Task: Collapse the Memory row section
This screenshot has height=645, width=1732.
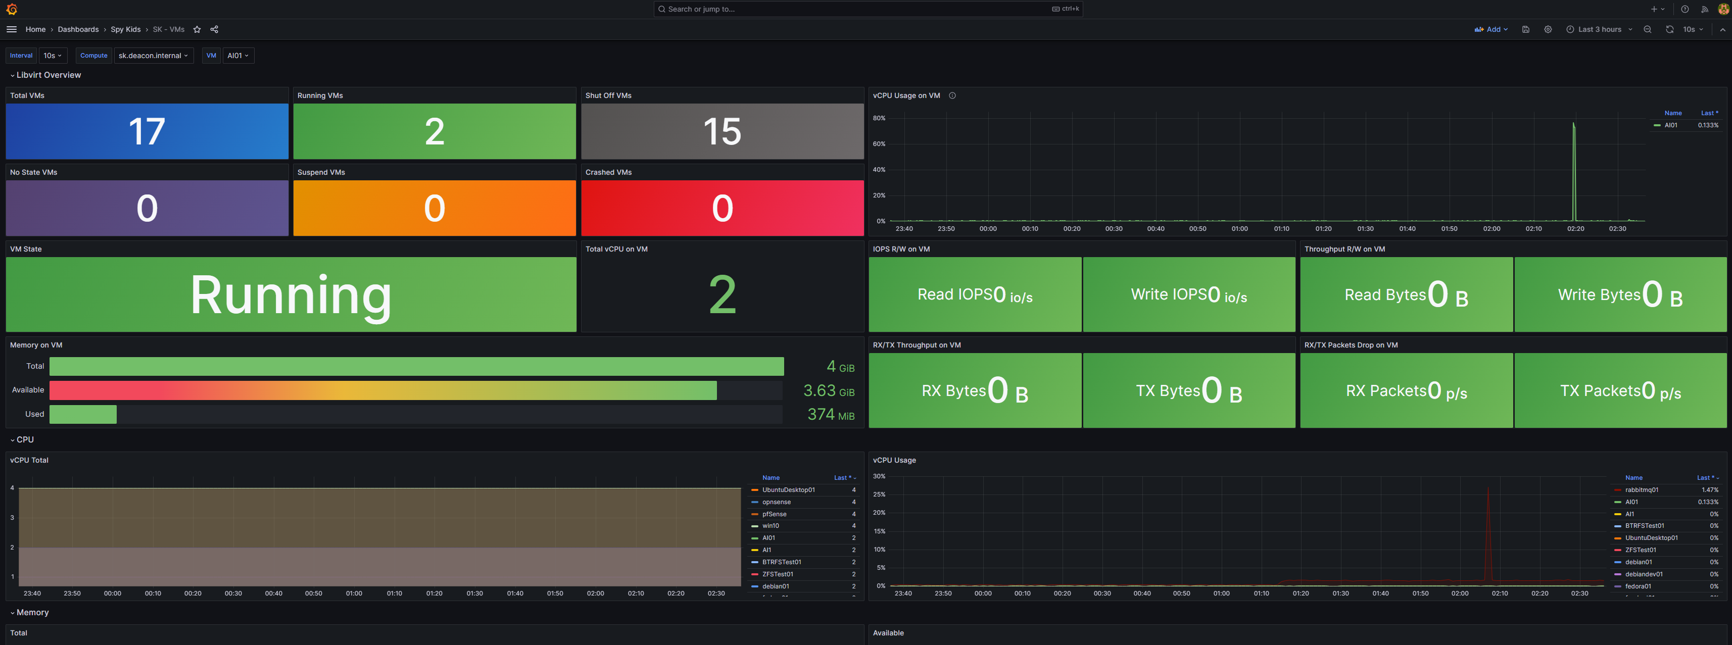Action: (30, 612)
